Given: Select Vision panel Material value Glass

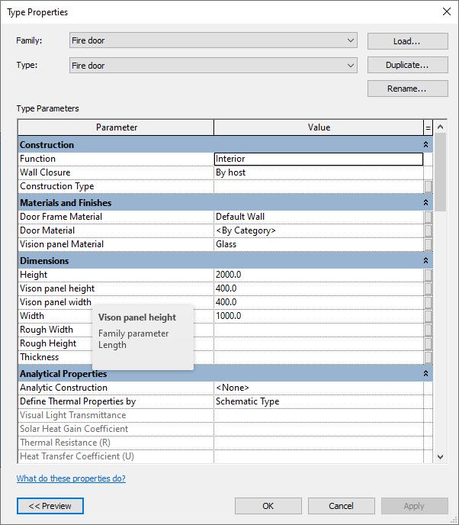Looking at the screenshot, I should point(319,244).
